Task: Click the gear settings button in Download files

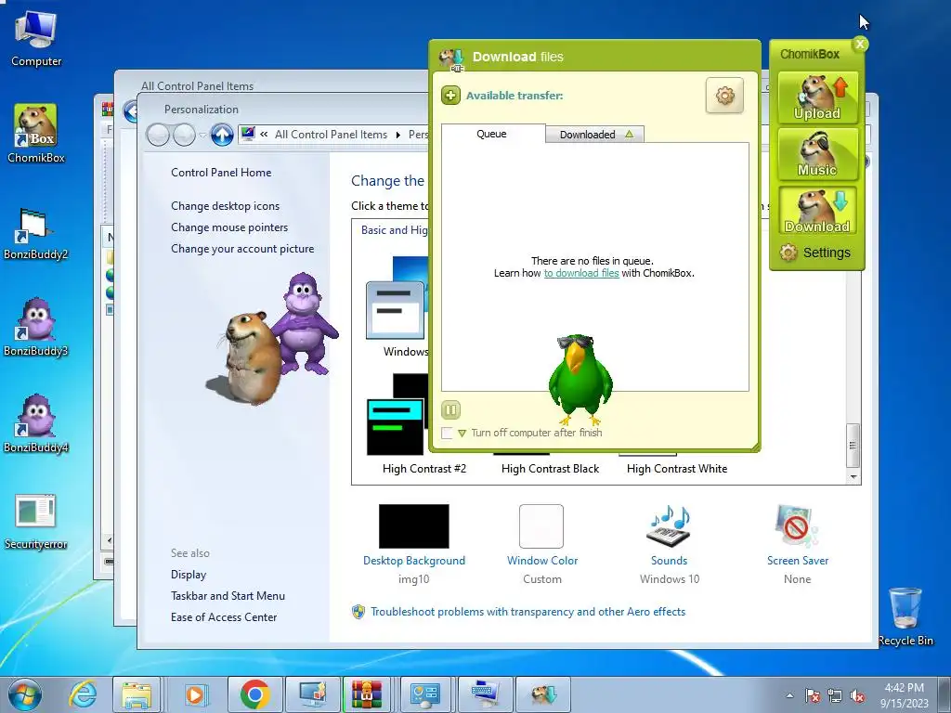Action: click(x=724, y=96)
